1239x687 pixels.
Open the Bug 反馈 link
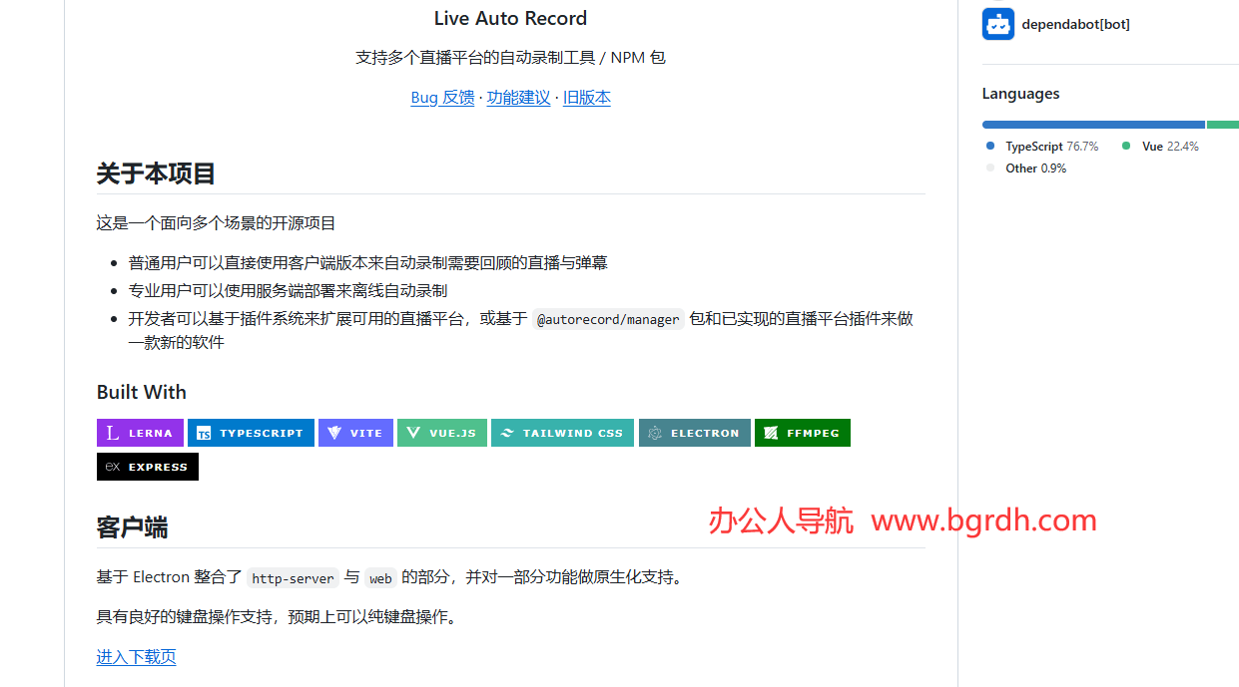pos(442,97)
